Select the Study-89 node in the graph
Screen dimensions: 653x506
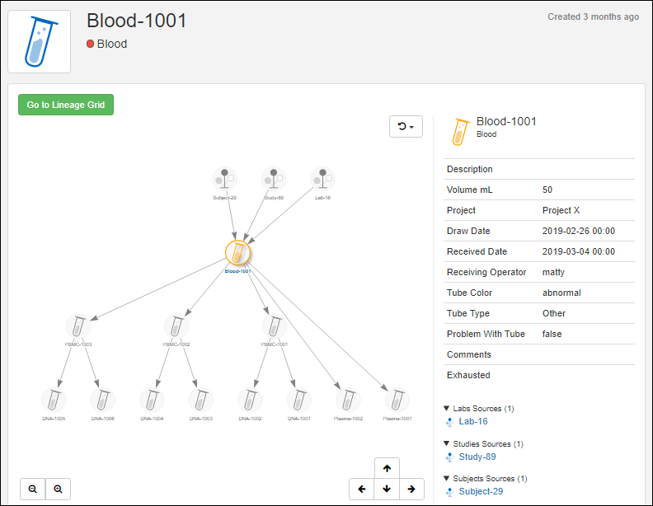[x=274, y=179]
